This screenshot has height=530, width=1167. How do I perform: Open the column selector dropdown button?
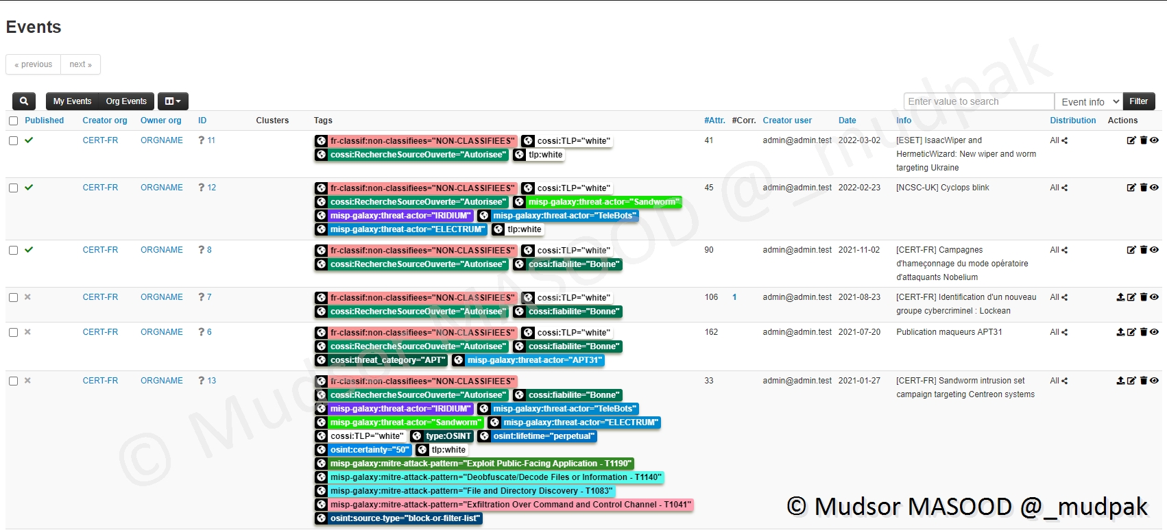pyautogui.click(x=173, y=101)
